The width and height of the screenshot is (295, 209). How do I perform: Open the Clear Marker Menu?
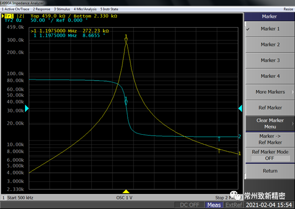tap(270, 124)
